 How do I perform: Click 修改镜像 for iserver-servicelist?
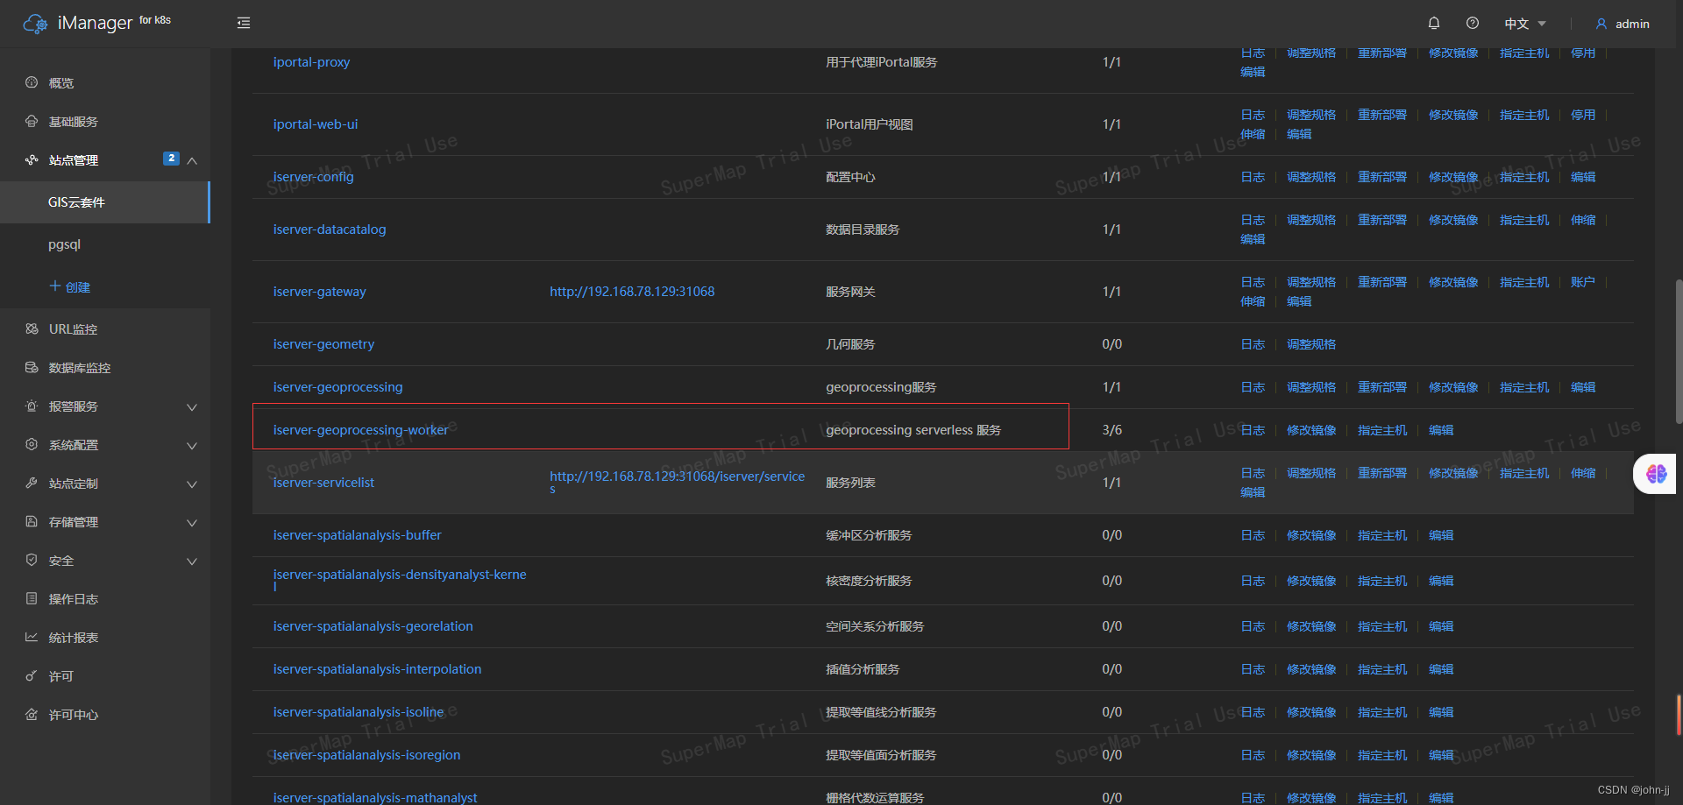1453,473
